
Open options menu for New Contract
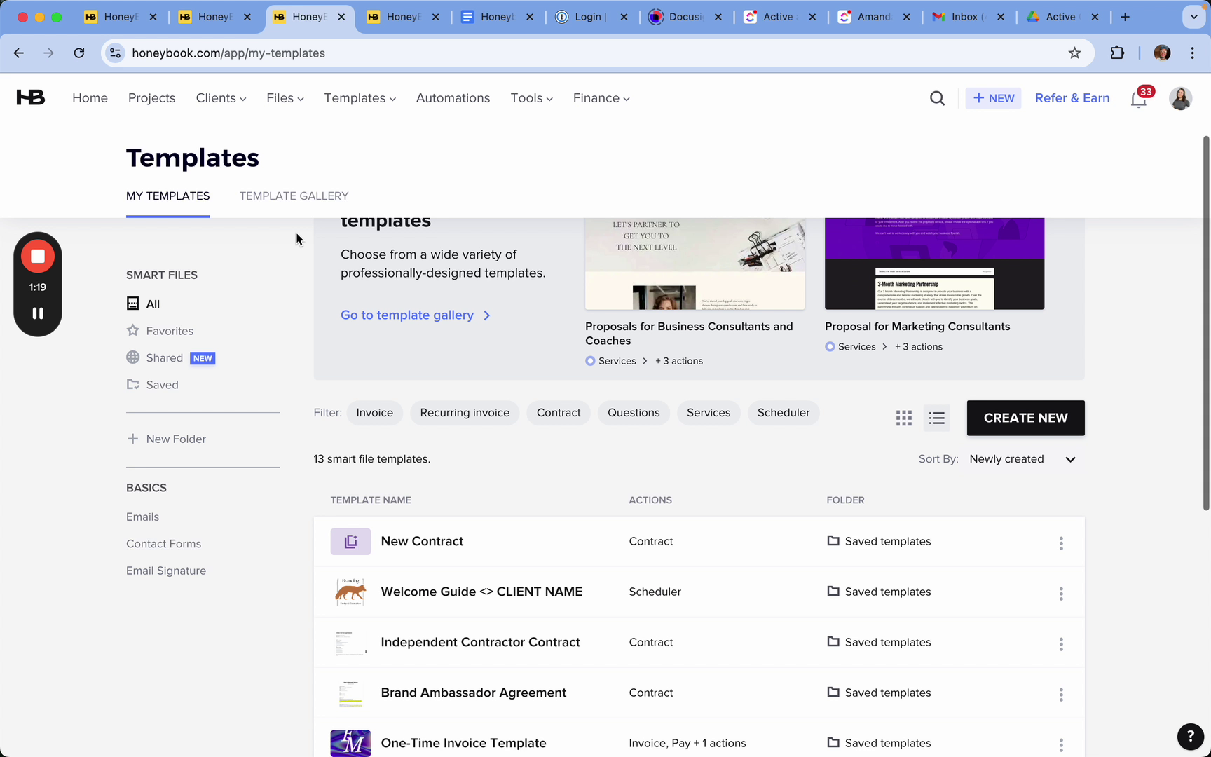pyautogui.click(x=1060, y=543)
